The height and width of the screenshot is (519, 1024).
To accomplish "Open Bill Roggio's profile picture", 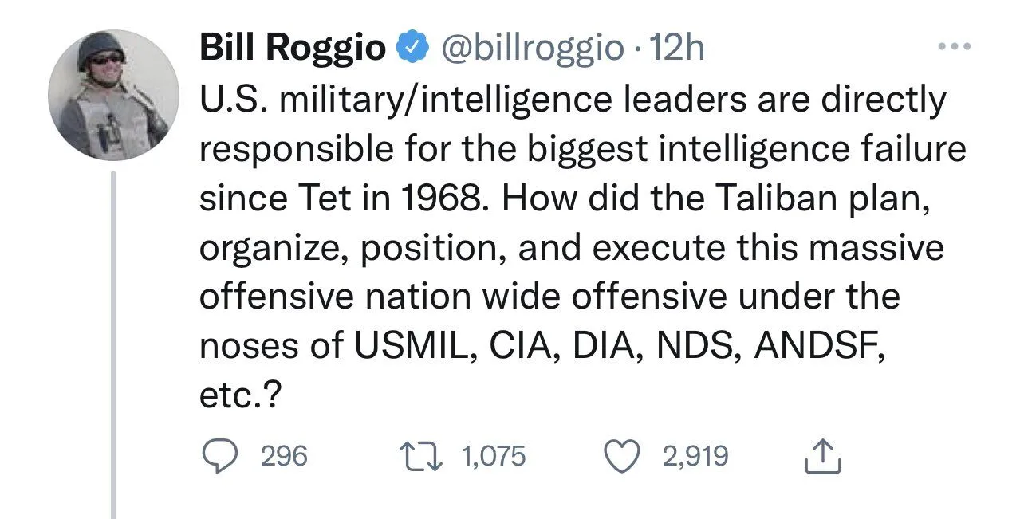I will click(x=112, y=96).
